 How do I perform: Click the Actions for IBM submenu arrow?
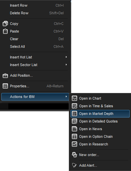(x=66, y=97)
